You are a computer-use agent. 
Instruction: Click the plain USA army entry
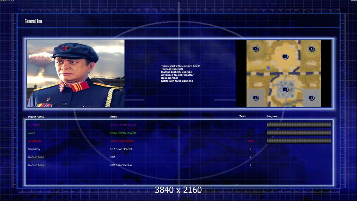pos(113,157)
